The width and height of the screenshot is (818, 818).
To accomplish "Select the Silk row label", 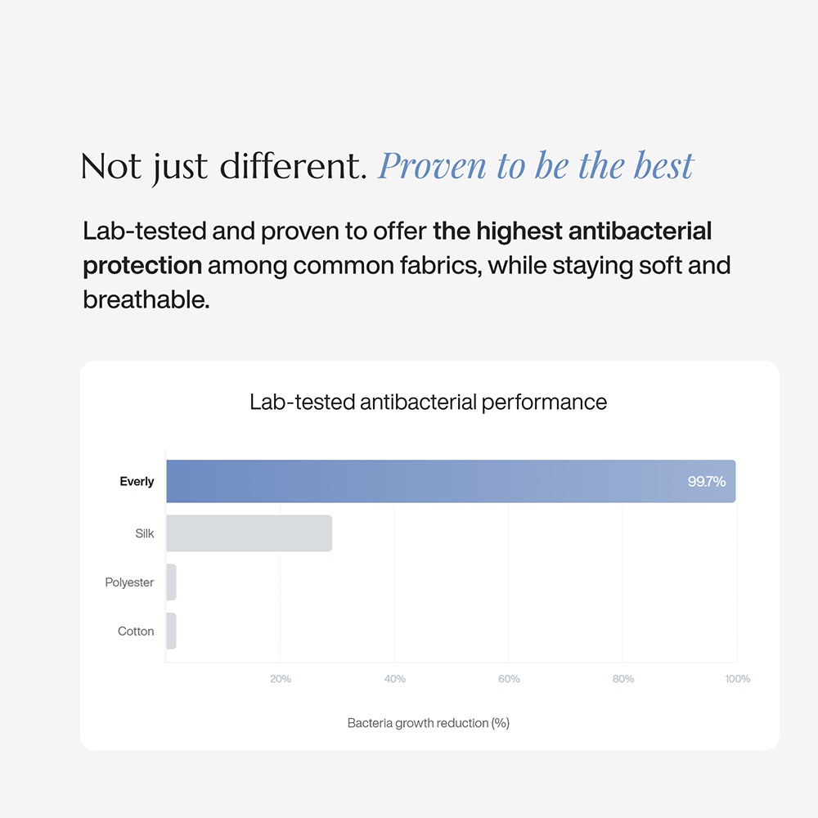I will 145,533.
